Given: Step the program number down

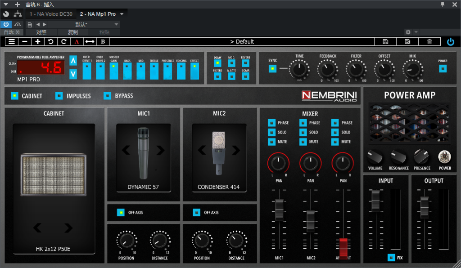Looking at the screenshot, I should pyautogui.click(x=73, y=74).
